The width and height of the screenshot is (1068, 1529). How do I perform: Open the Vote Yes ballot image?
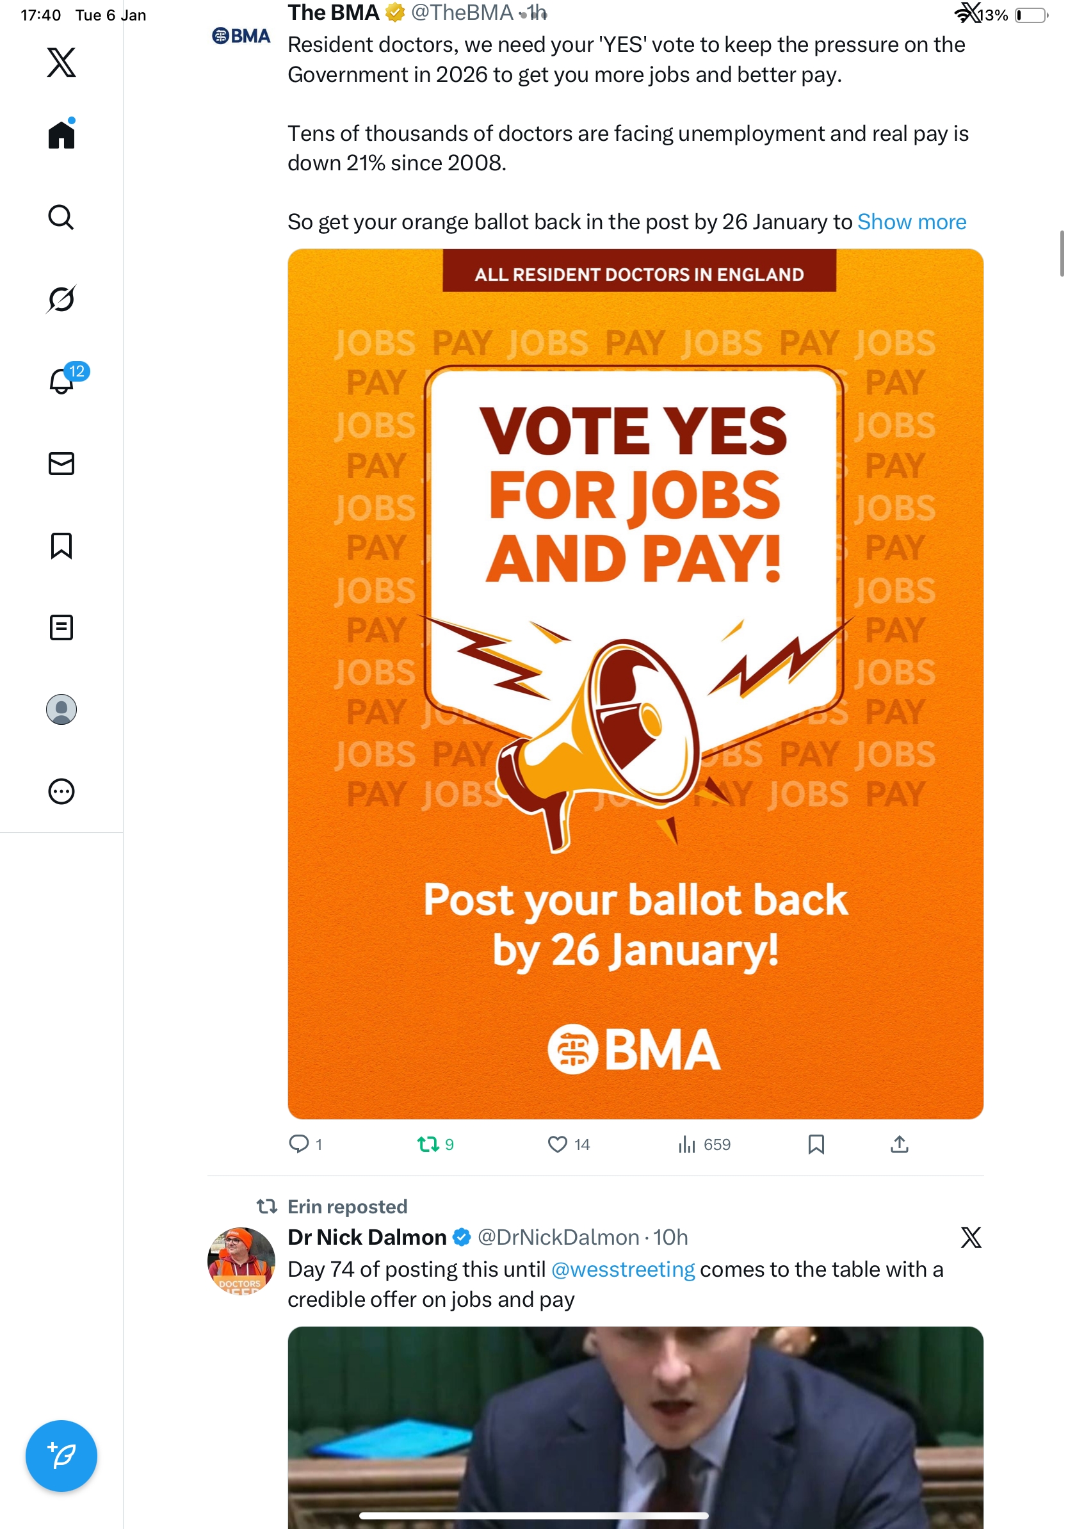pyautogui.click(x=635, y=683)
